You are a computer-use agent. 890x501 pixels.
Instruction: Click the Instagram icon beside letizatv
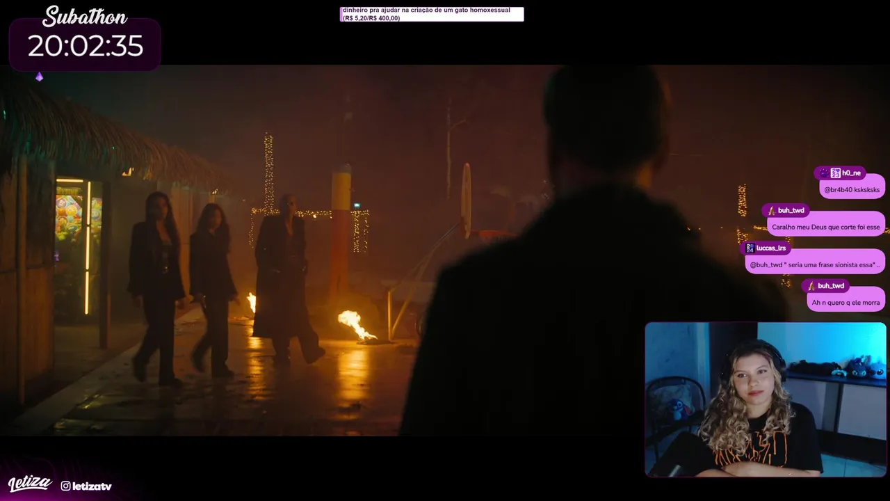[x=65, y=486]
